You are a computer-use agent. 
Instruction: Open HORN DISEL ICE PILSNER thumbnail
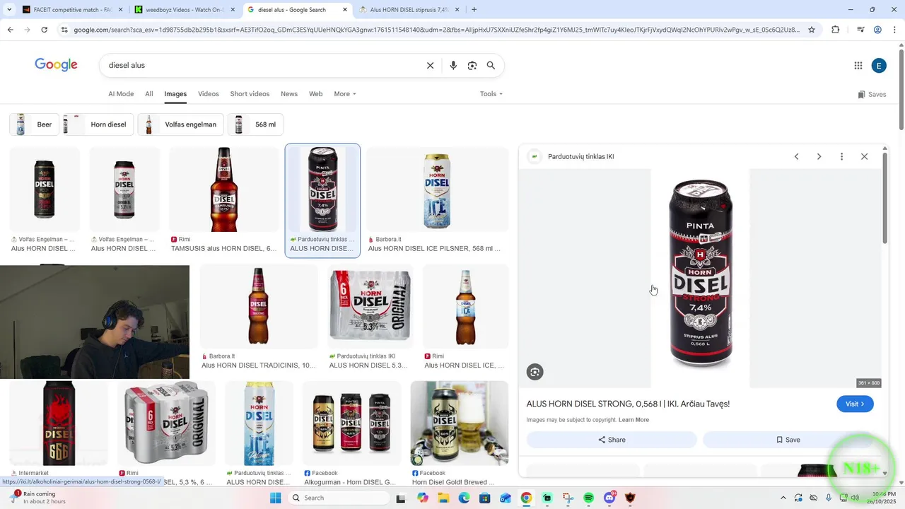point(438,189)
